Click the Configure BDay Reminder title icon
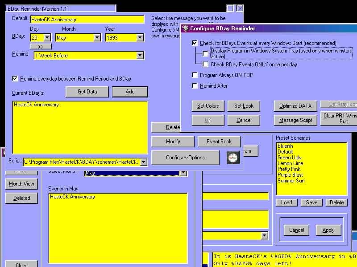357x267 pixels. click(186, 28)
